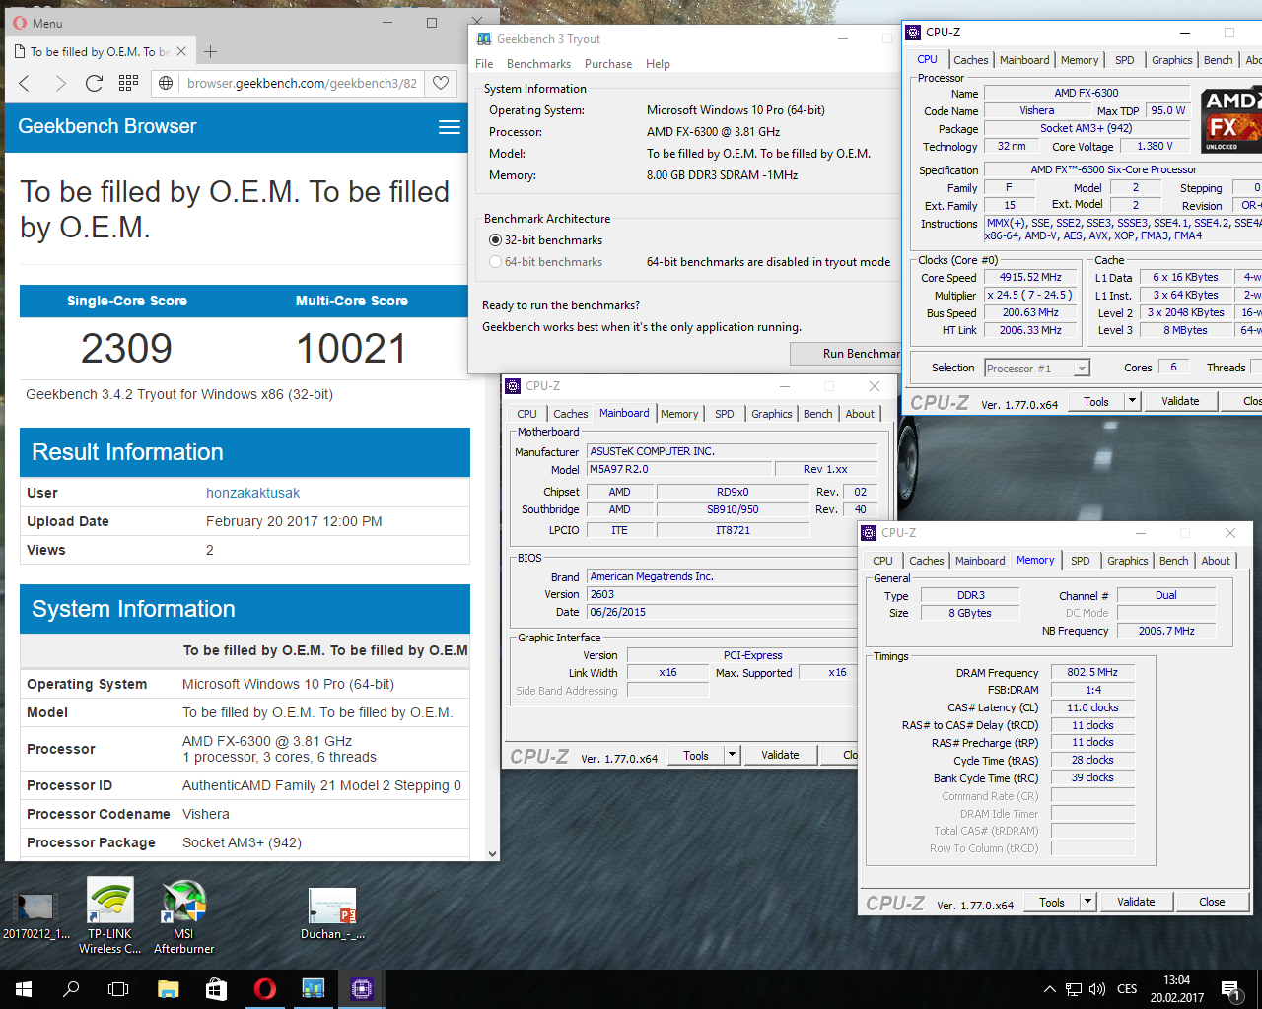1262x1009 pixels.
Task: Go forward in Opera browser
Action: click(60, 84)
